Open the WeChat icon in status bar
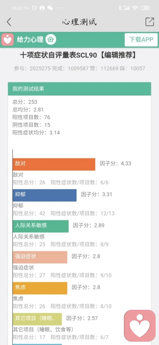This screenshot has height=345, width=159. tap(50, 8)
